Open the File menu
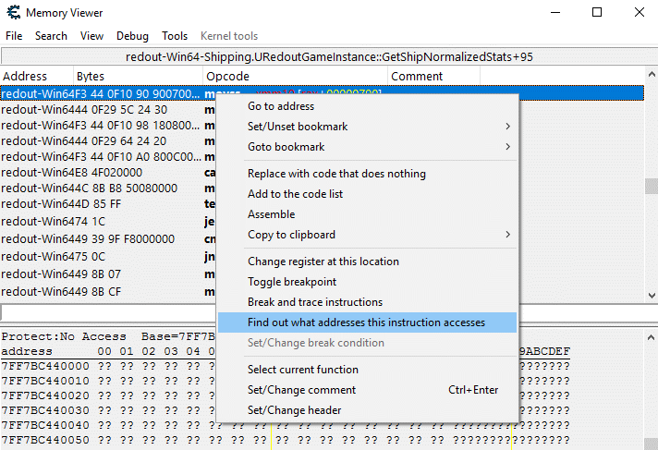The image size is (658, 450). click(14, 36)
